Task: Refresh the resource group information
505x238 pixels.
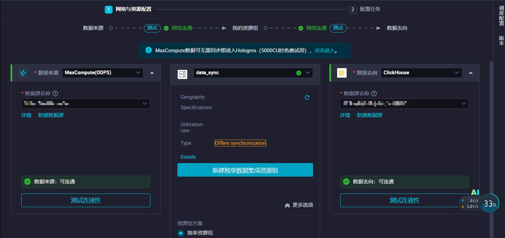Action: point(307,97)
